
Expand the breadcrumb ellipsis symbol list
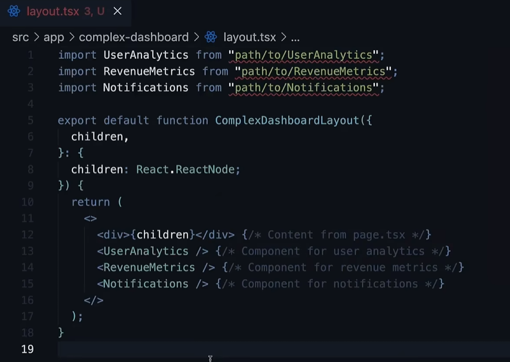[x=295, y=39]
